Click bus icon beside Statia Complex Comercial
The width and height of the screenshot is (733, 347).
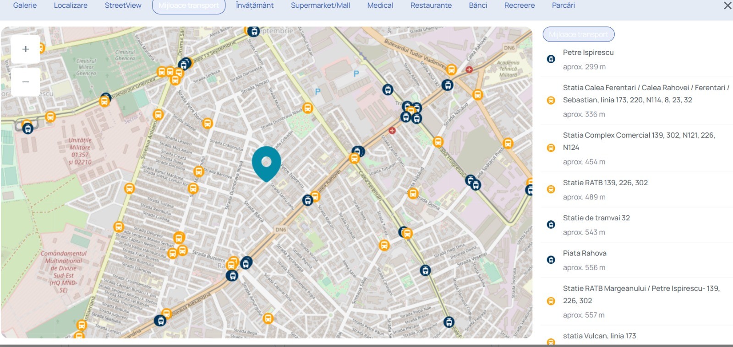coord(551,148)
